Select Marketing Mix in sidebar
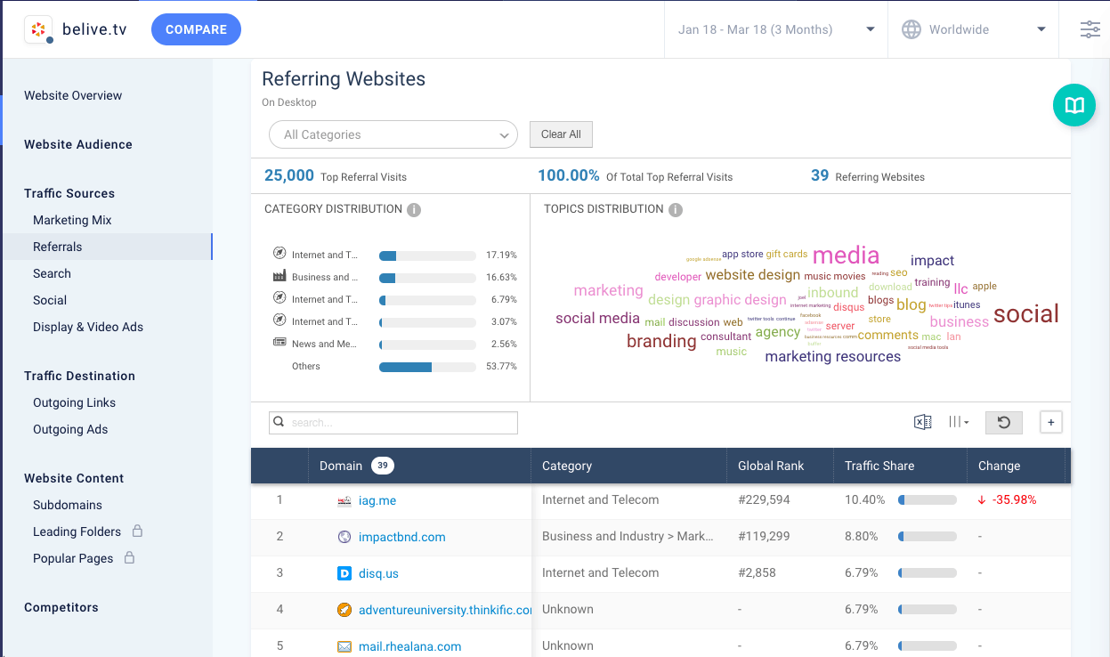This screenshot has width=1110, height=657. point(72,220)
